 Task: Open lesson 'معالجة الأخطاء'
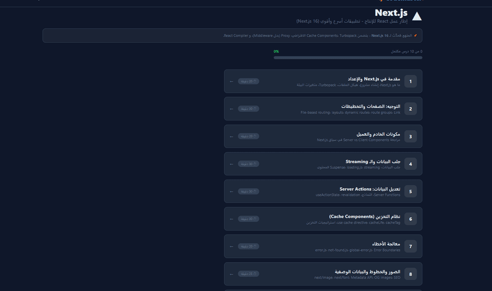click(323, 246)
